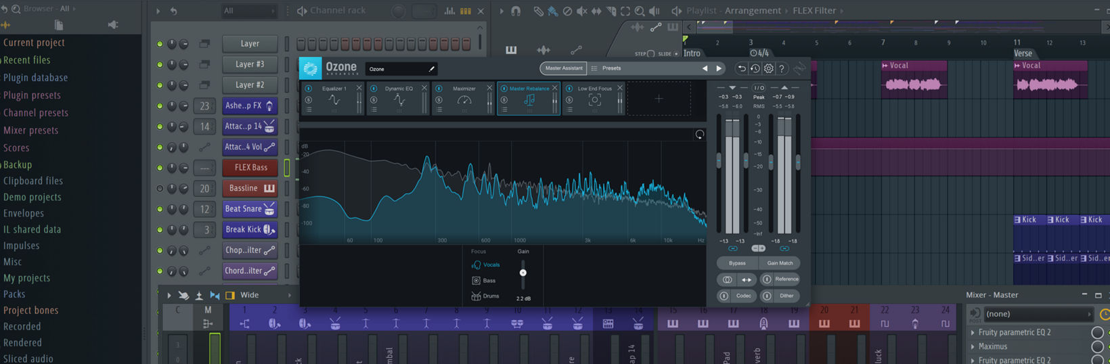Screen dimensions: 1110x364
Task: Open the graph editor icon in Channel rack
Action: pyautogui.click(x=449, y=11)
